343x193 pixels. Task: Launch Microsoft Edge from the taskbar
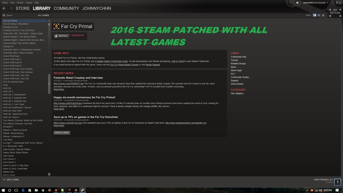tap(23, 190)
